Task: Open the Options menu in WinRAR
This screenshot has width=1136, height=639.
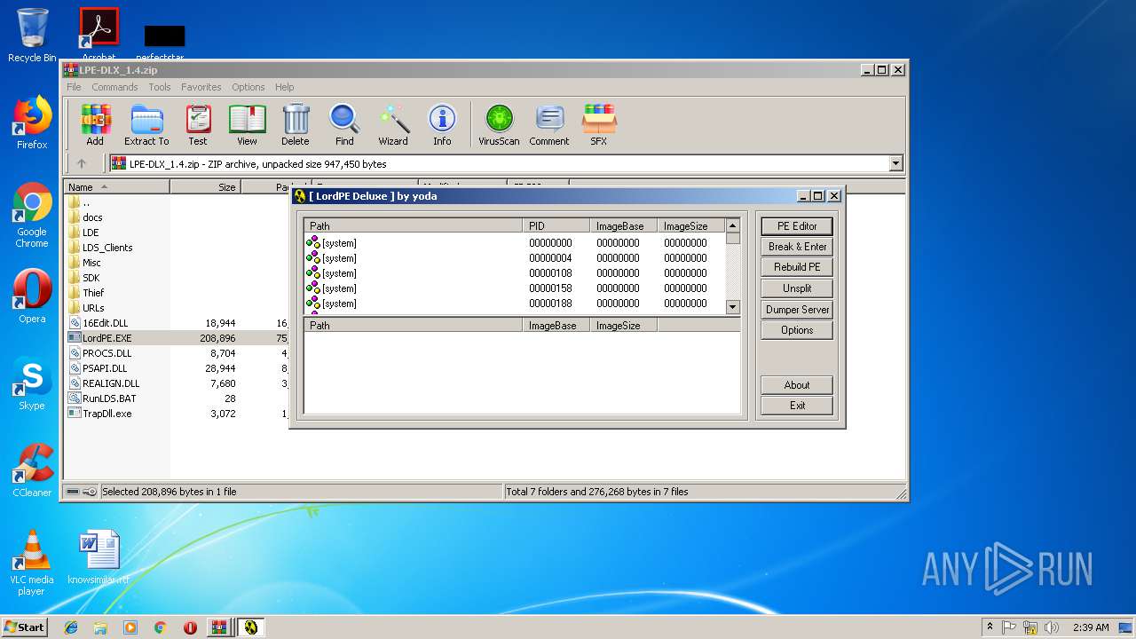Action: (x=248, y=87)
